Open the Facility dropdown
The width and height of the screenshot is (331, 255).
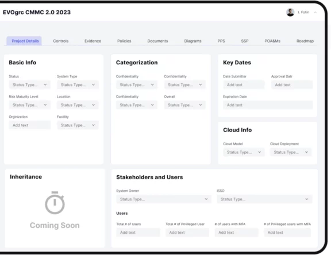[78, 125]
